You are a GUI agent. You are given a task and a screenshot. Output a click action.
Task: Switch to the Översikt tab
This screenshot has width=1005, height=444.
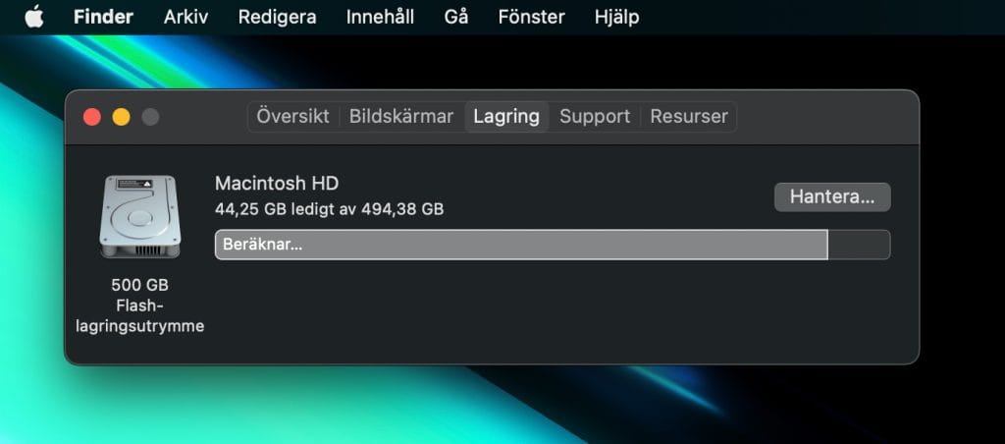[292, 117]
